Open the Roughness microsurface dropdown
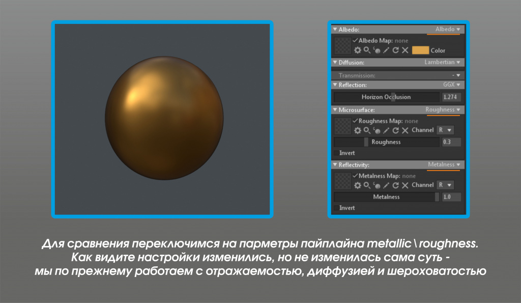521x303 pixels. (443, 109)
